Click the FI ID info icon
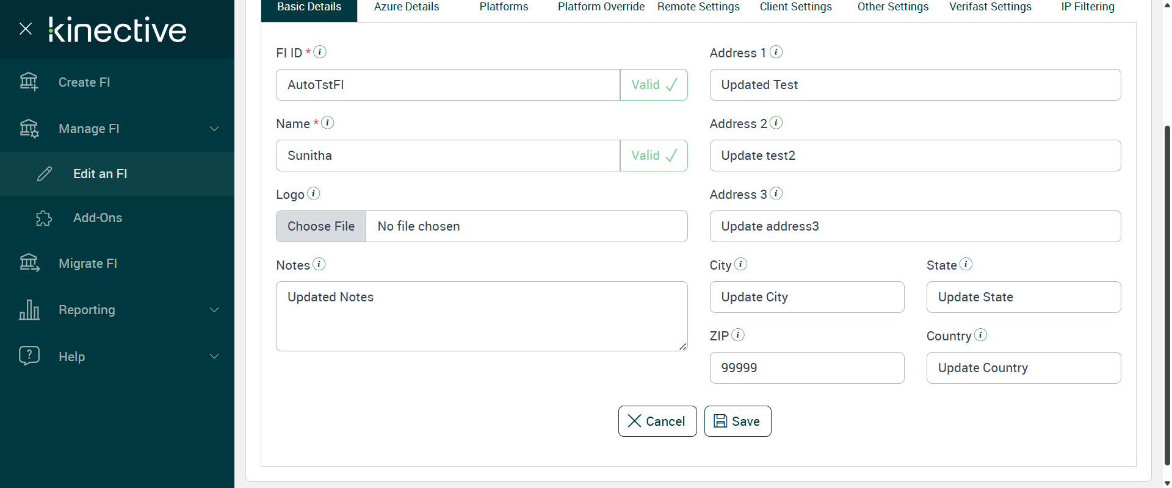Screen dimensions: 1172x488 319,52
